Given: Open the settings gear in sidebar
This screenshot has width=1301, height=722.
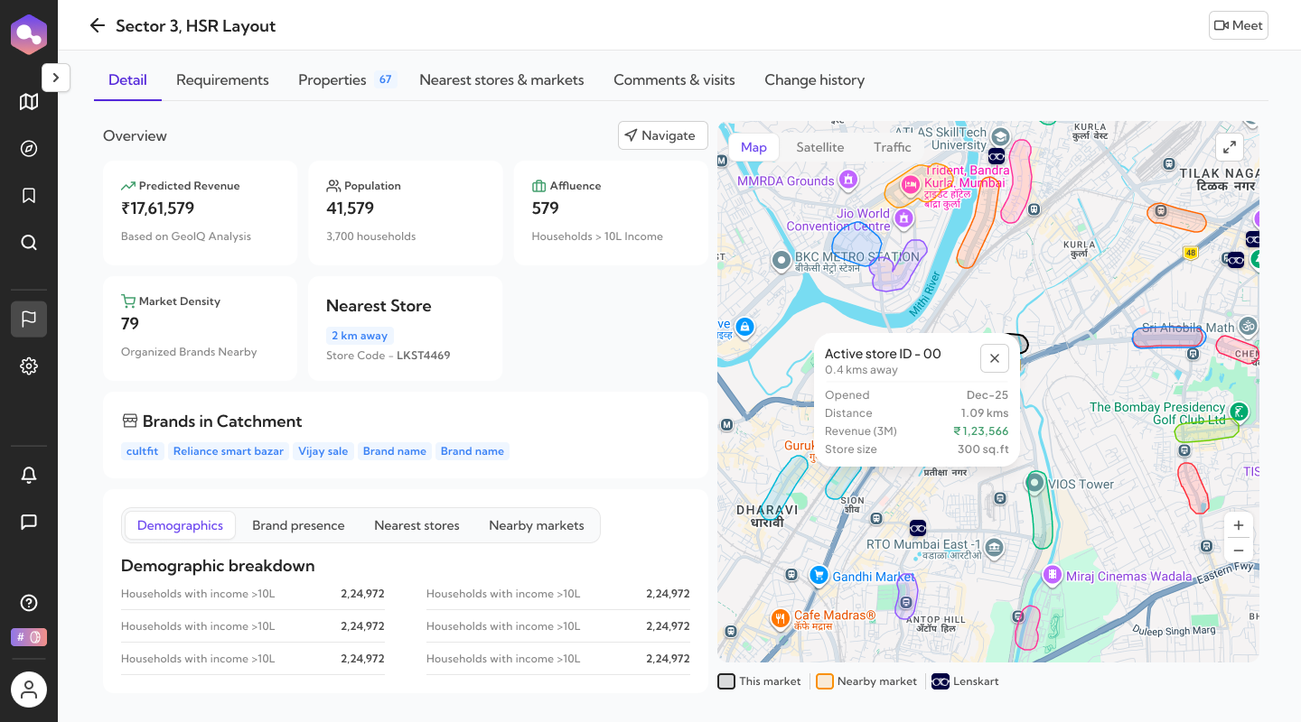Looking at the screenshot, I should [29, 366].
